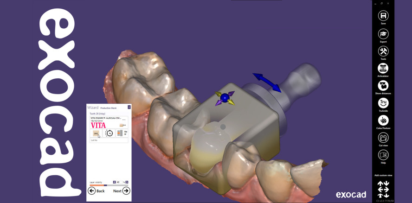Enable TruSmile rendering
This screenshot has width=412, height=203.
[x=383, y=103]
